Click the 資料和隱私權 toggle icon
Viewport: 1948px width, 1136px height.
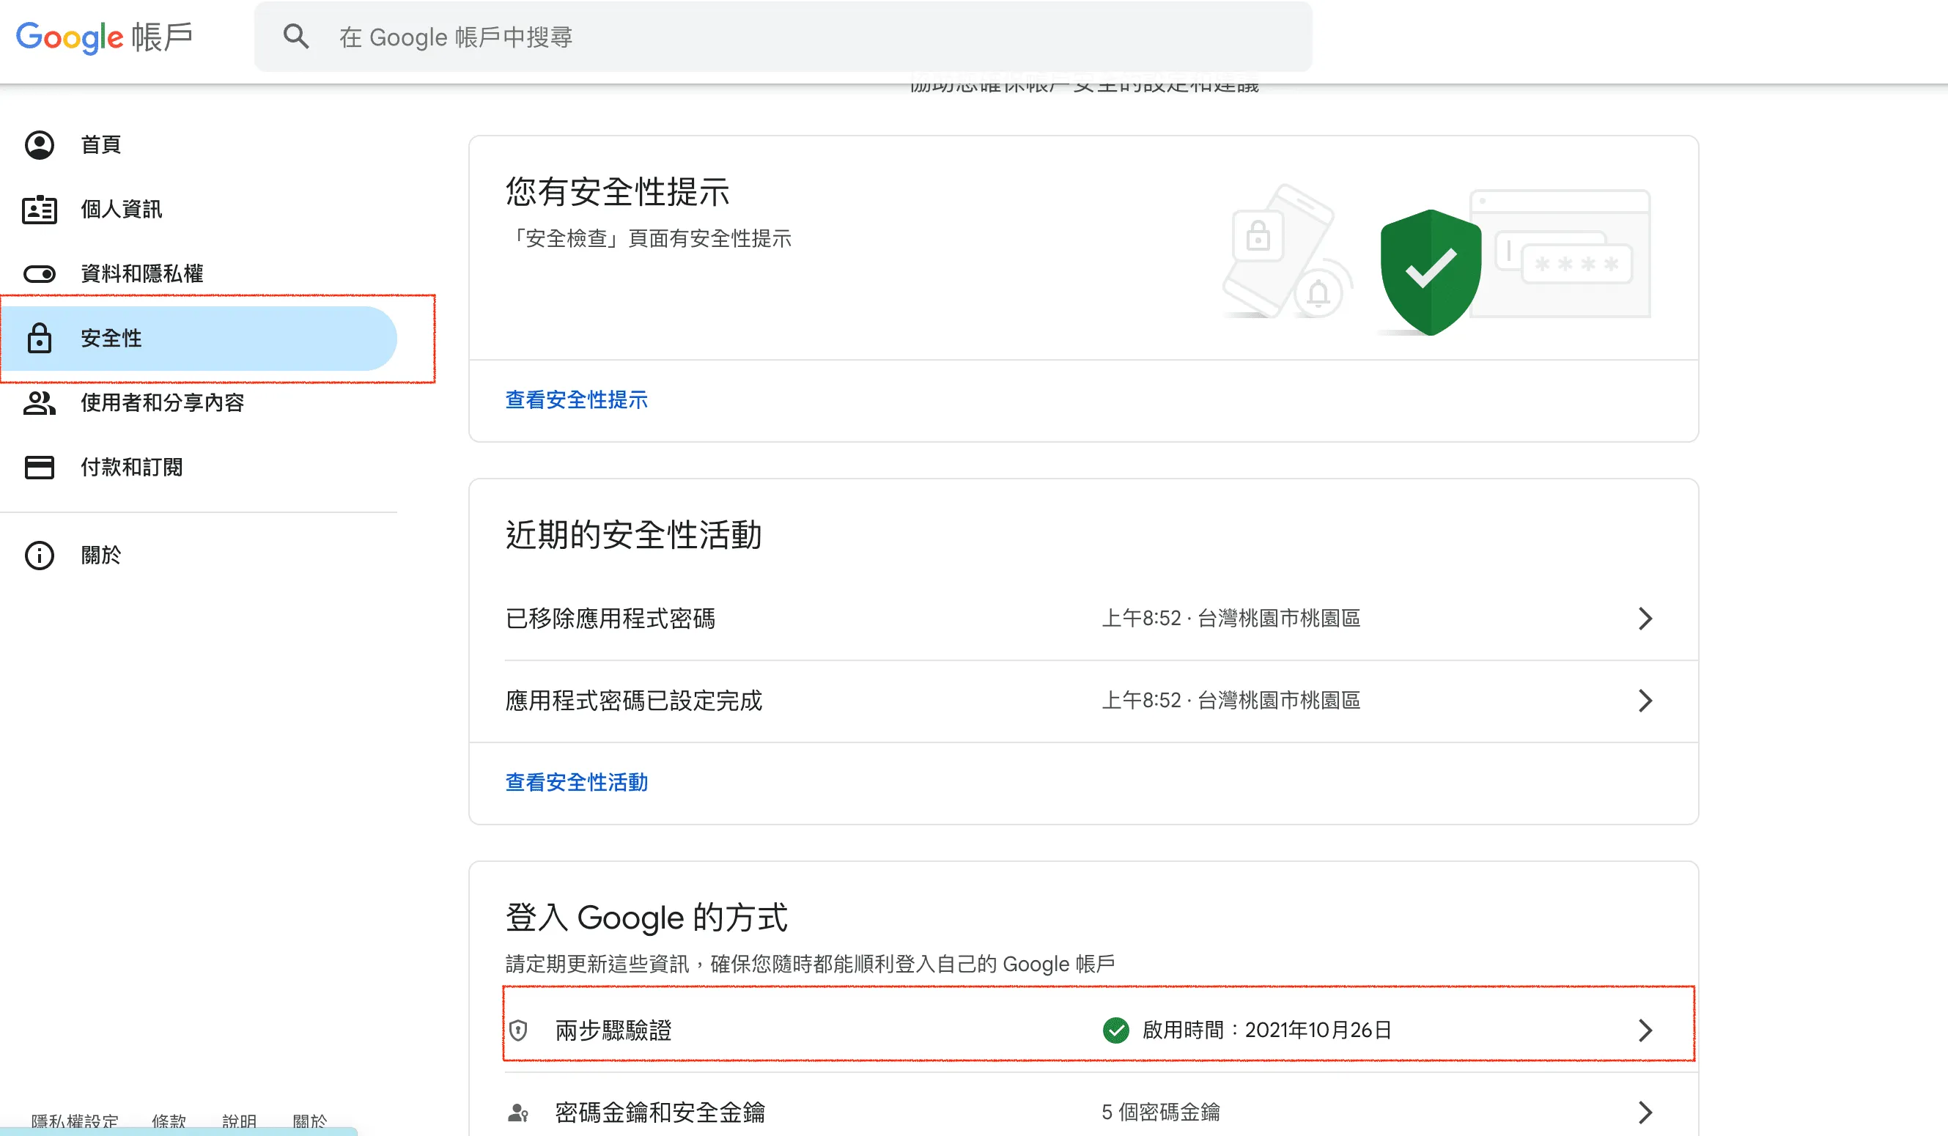pos(40,273)
